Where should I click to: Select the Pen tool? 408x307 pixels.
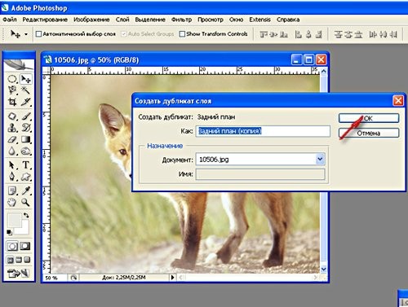(x=12, y=177)
